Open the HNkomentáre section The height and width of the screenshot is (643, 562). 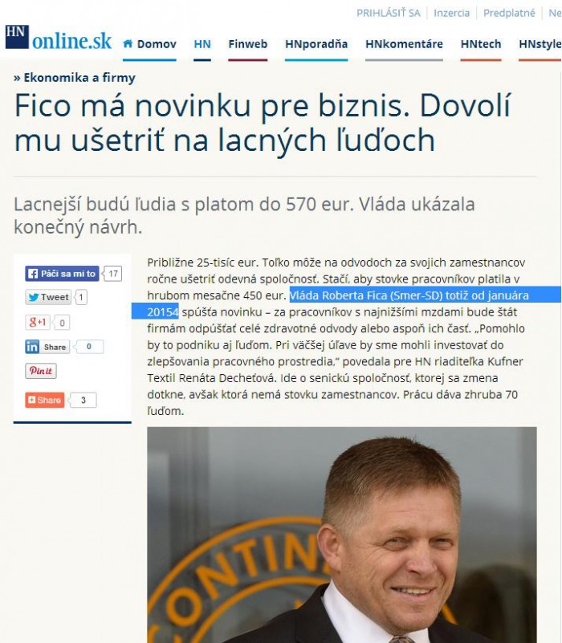click(x=404, y=44)
